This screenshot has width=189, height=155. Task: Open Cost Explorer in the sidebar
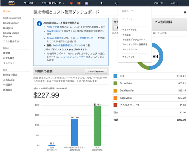[x=11, y=23]
